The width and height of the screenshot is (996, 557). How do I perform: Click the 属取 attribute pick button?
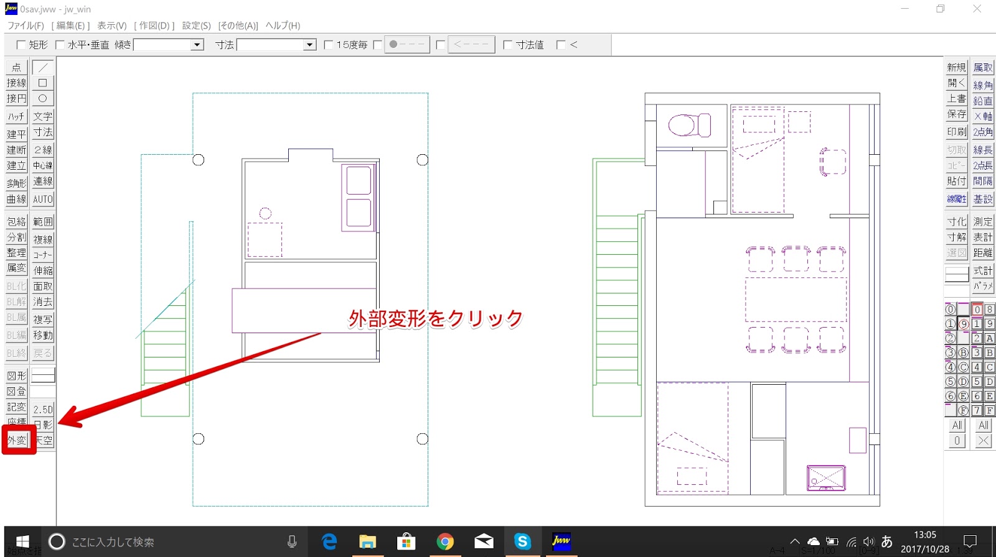[984, 67]
